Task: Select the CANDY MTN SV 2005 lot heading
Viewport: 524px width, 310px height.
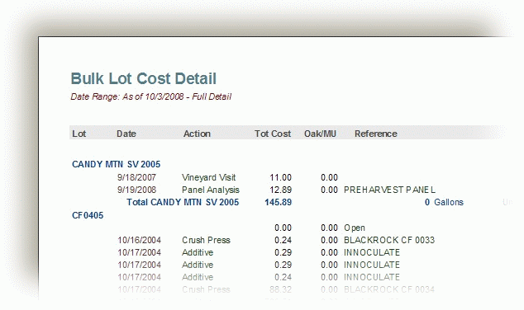Action: tap(117, 164)
